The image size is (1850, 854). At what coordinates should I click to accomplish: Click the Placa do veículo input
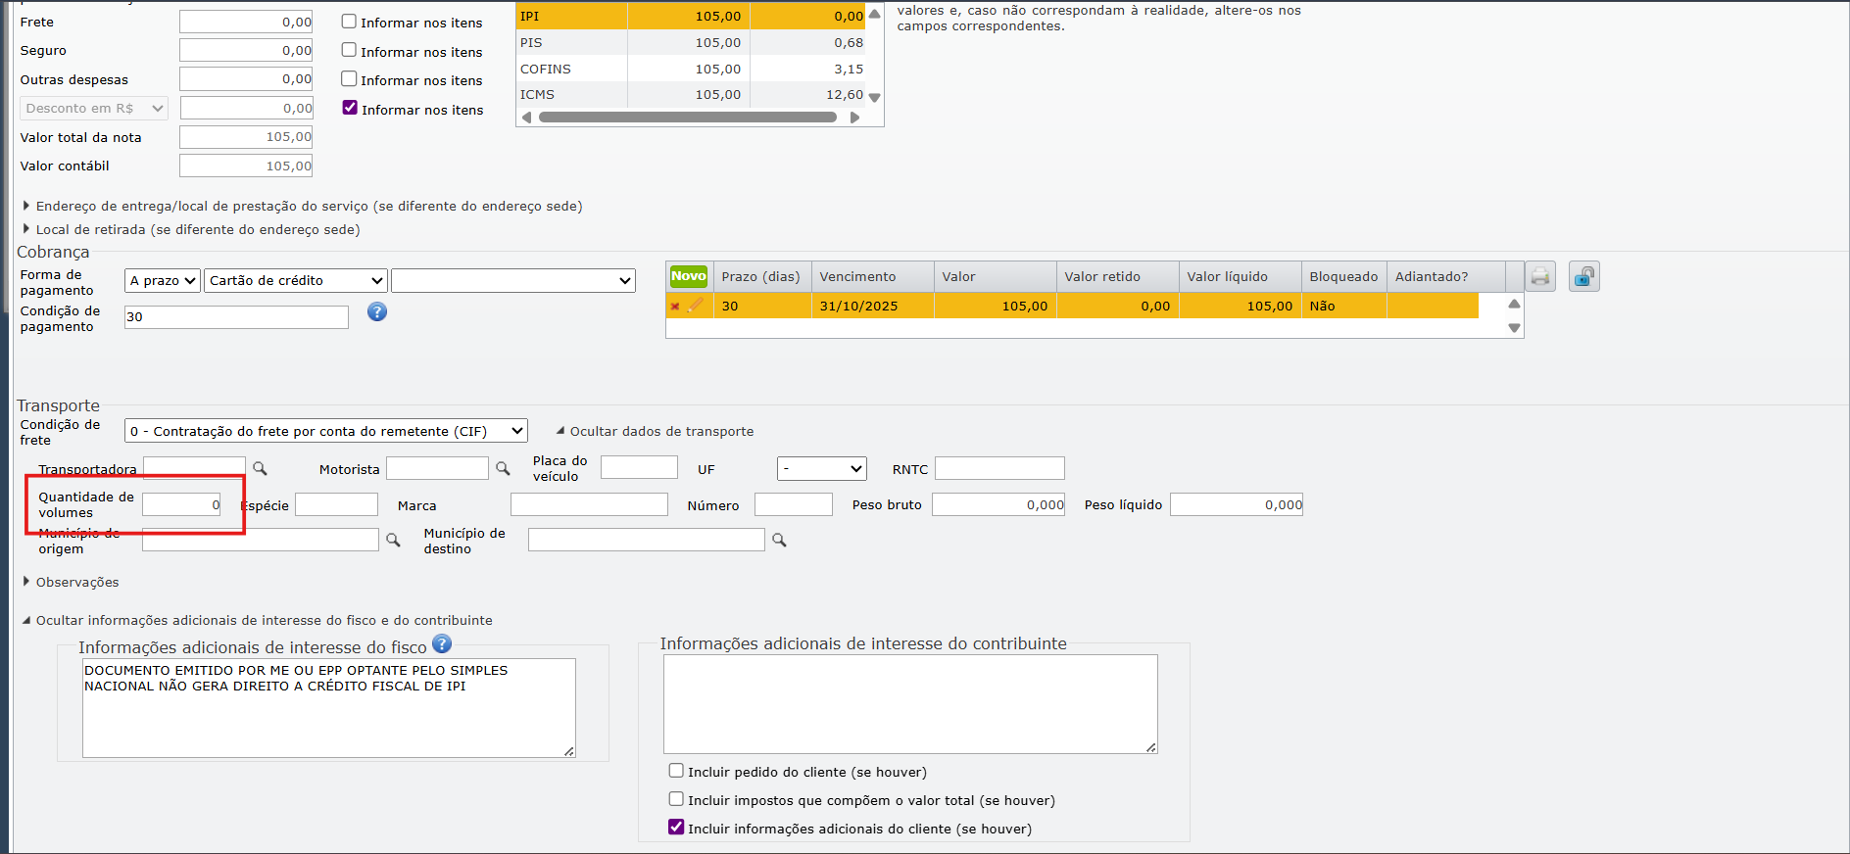[639, 467]
